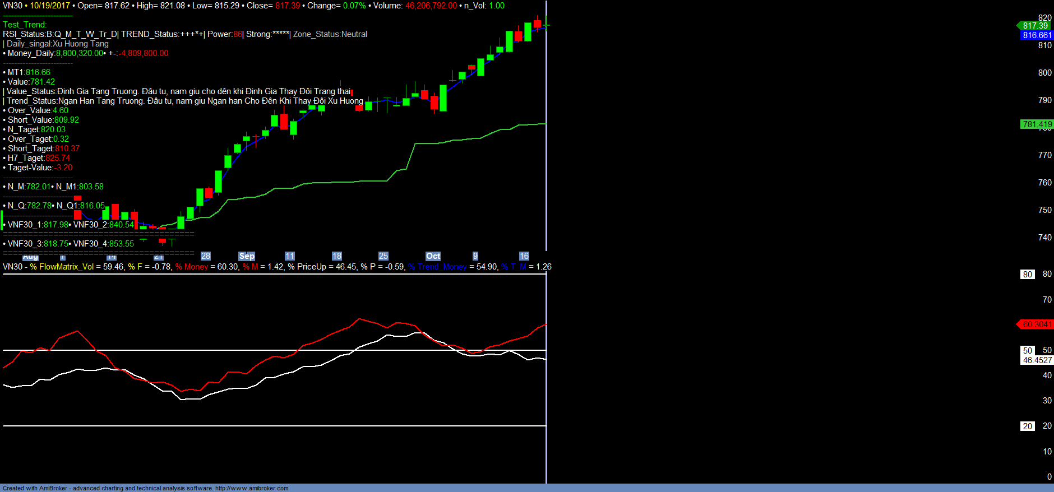Click the Oct date axis label
This screenshot has width=1054, height=492.
click(x=433, y=256)
